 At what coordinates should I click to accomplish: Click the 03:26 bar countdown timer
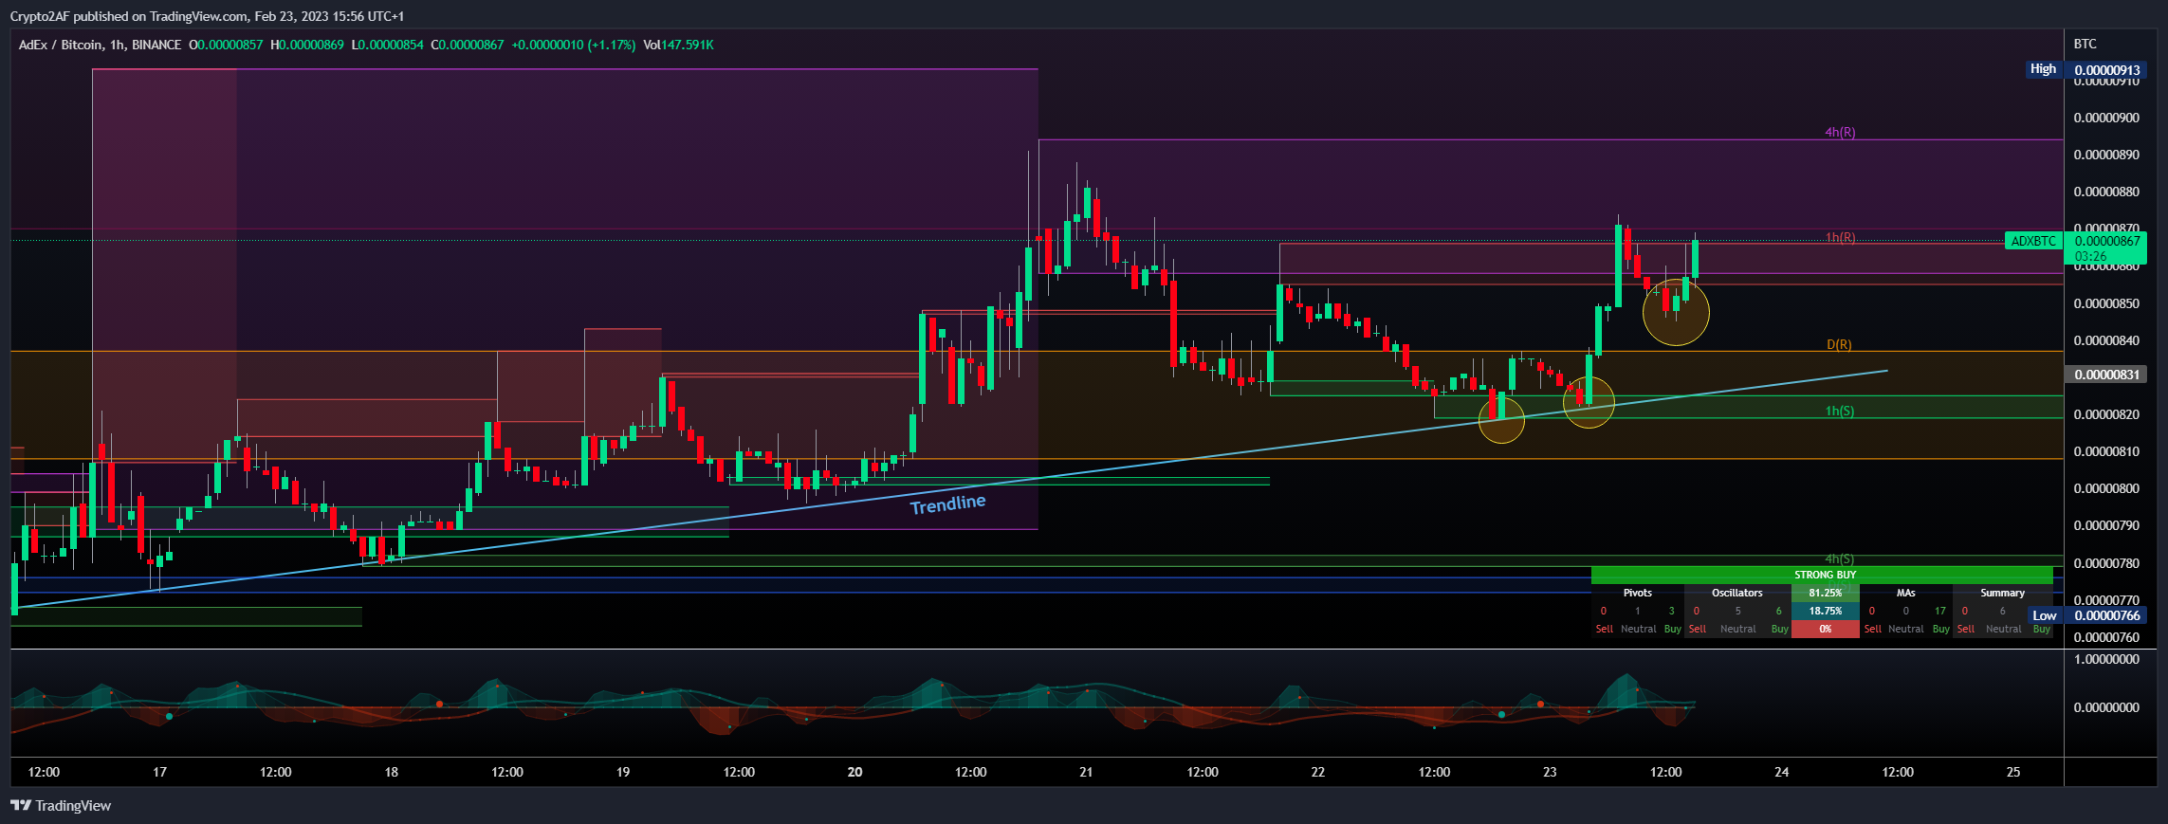(2090, 256)
